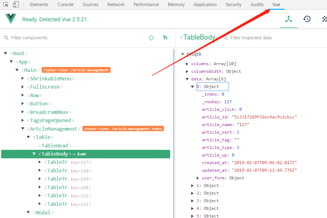Expand the columnsWidth Object prop
The height and width of the screenshot is (218, 327).
187,71
